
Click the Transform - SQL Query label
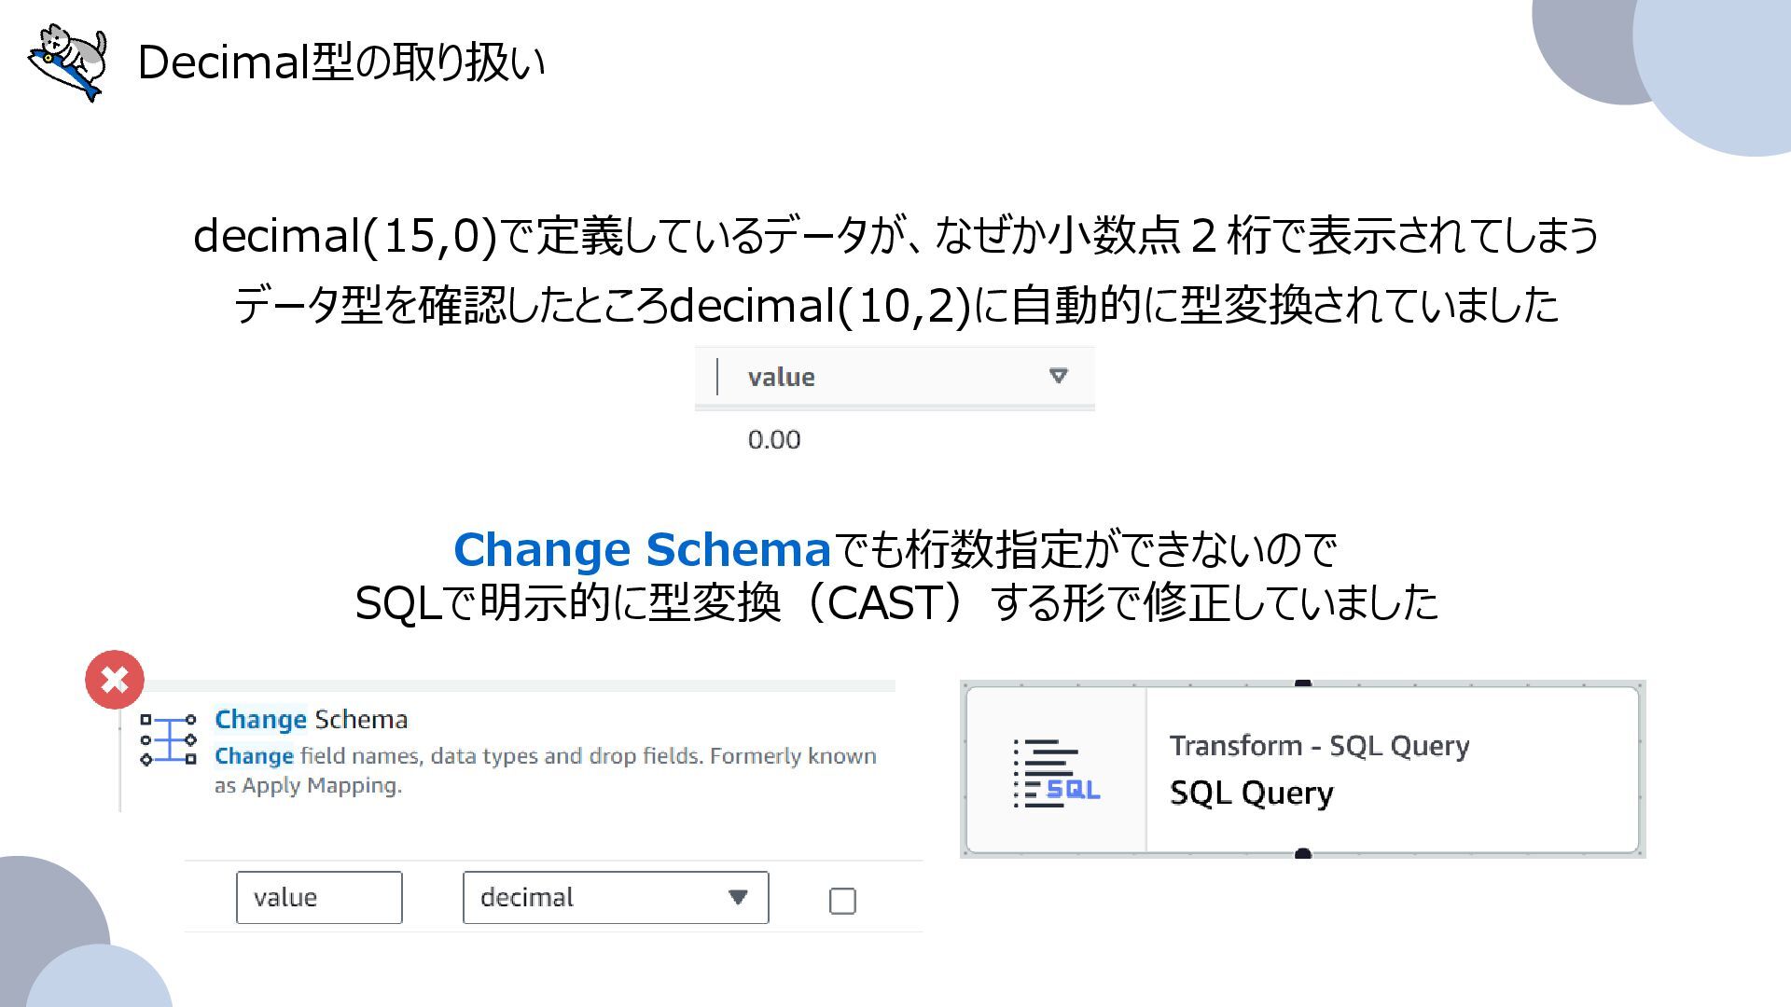click(x=1319, y=746)
